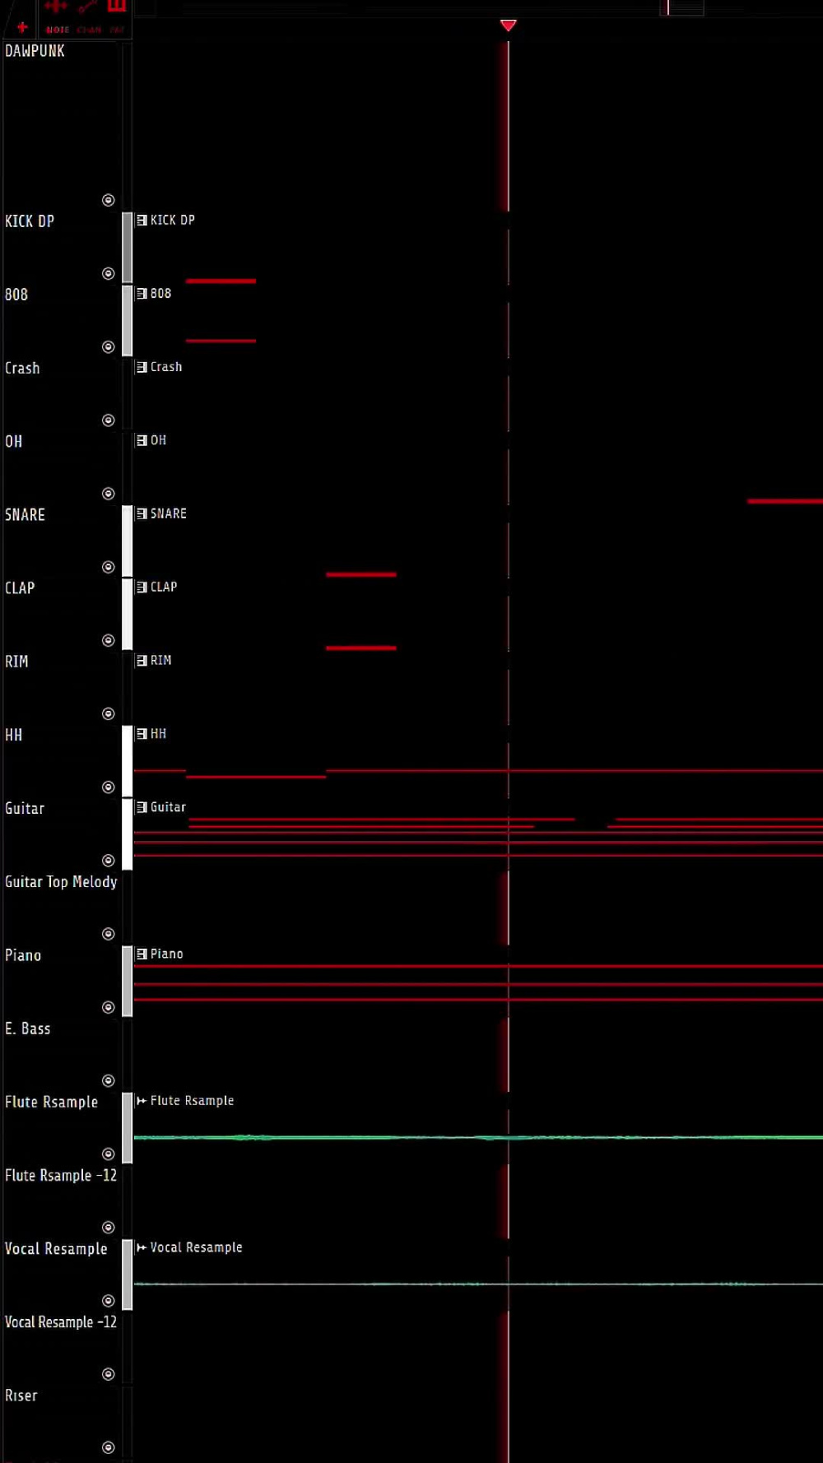Open the HH pattern clip menu icon
This screenshot has width=823, height=1463.
[142, 734]
